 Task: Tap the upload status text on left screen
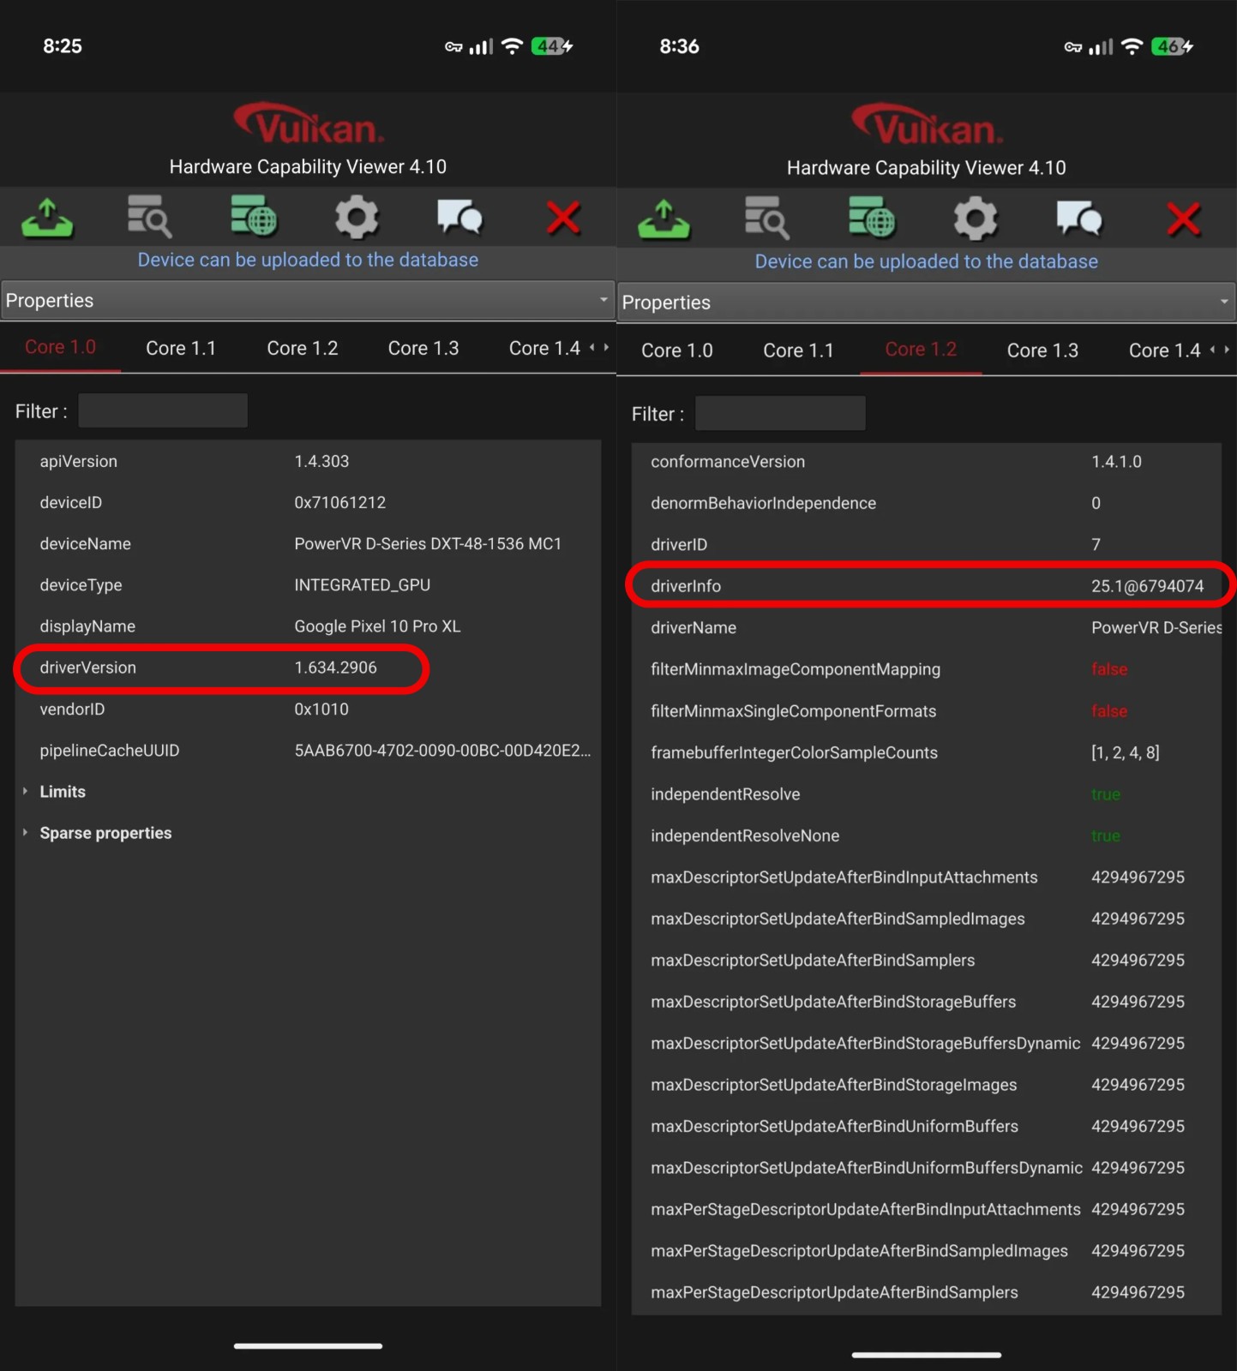(x=308, y=260)
